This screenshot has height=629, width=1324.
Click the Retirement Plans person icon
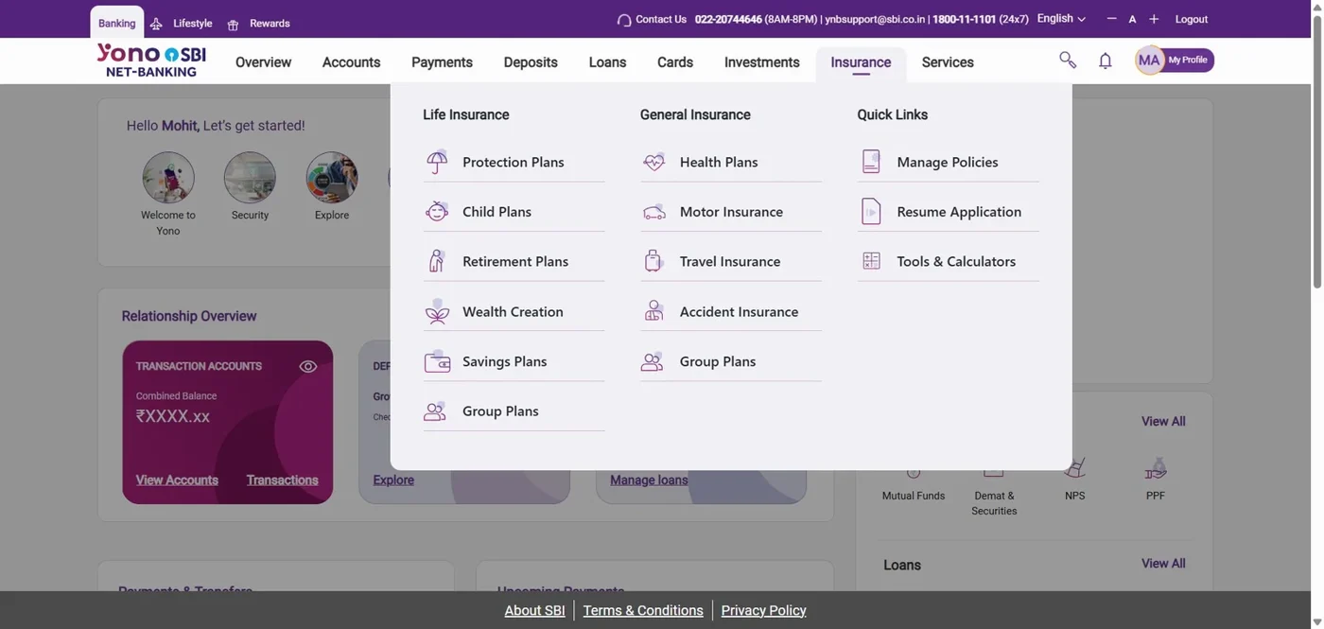tap(437, 261)
